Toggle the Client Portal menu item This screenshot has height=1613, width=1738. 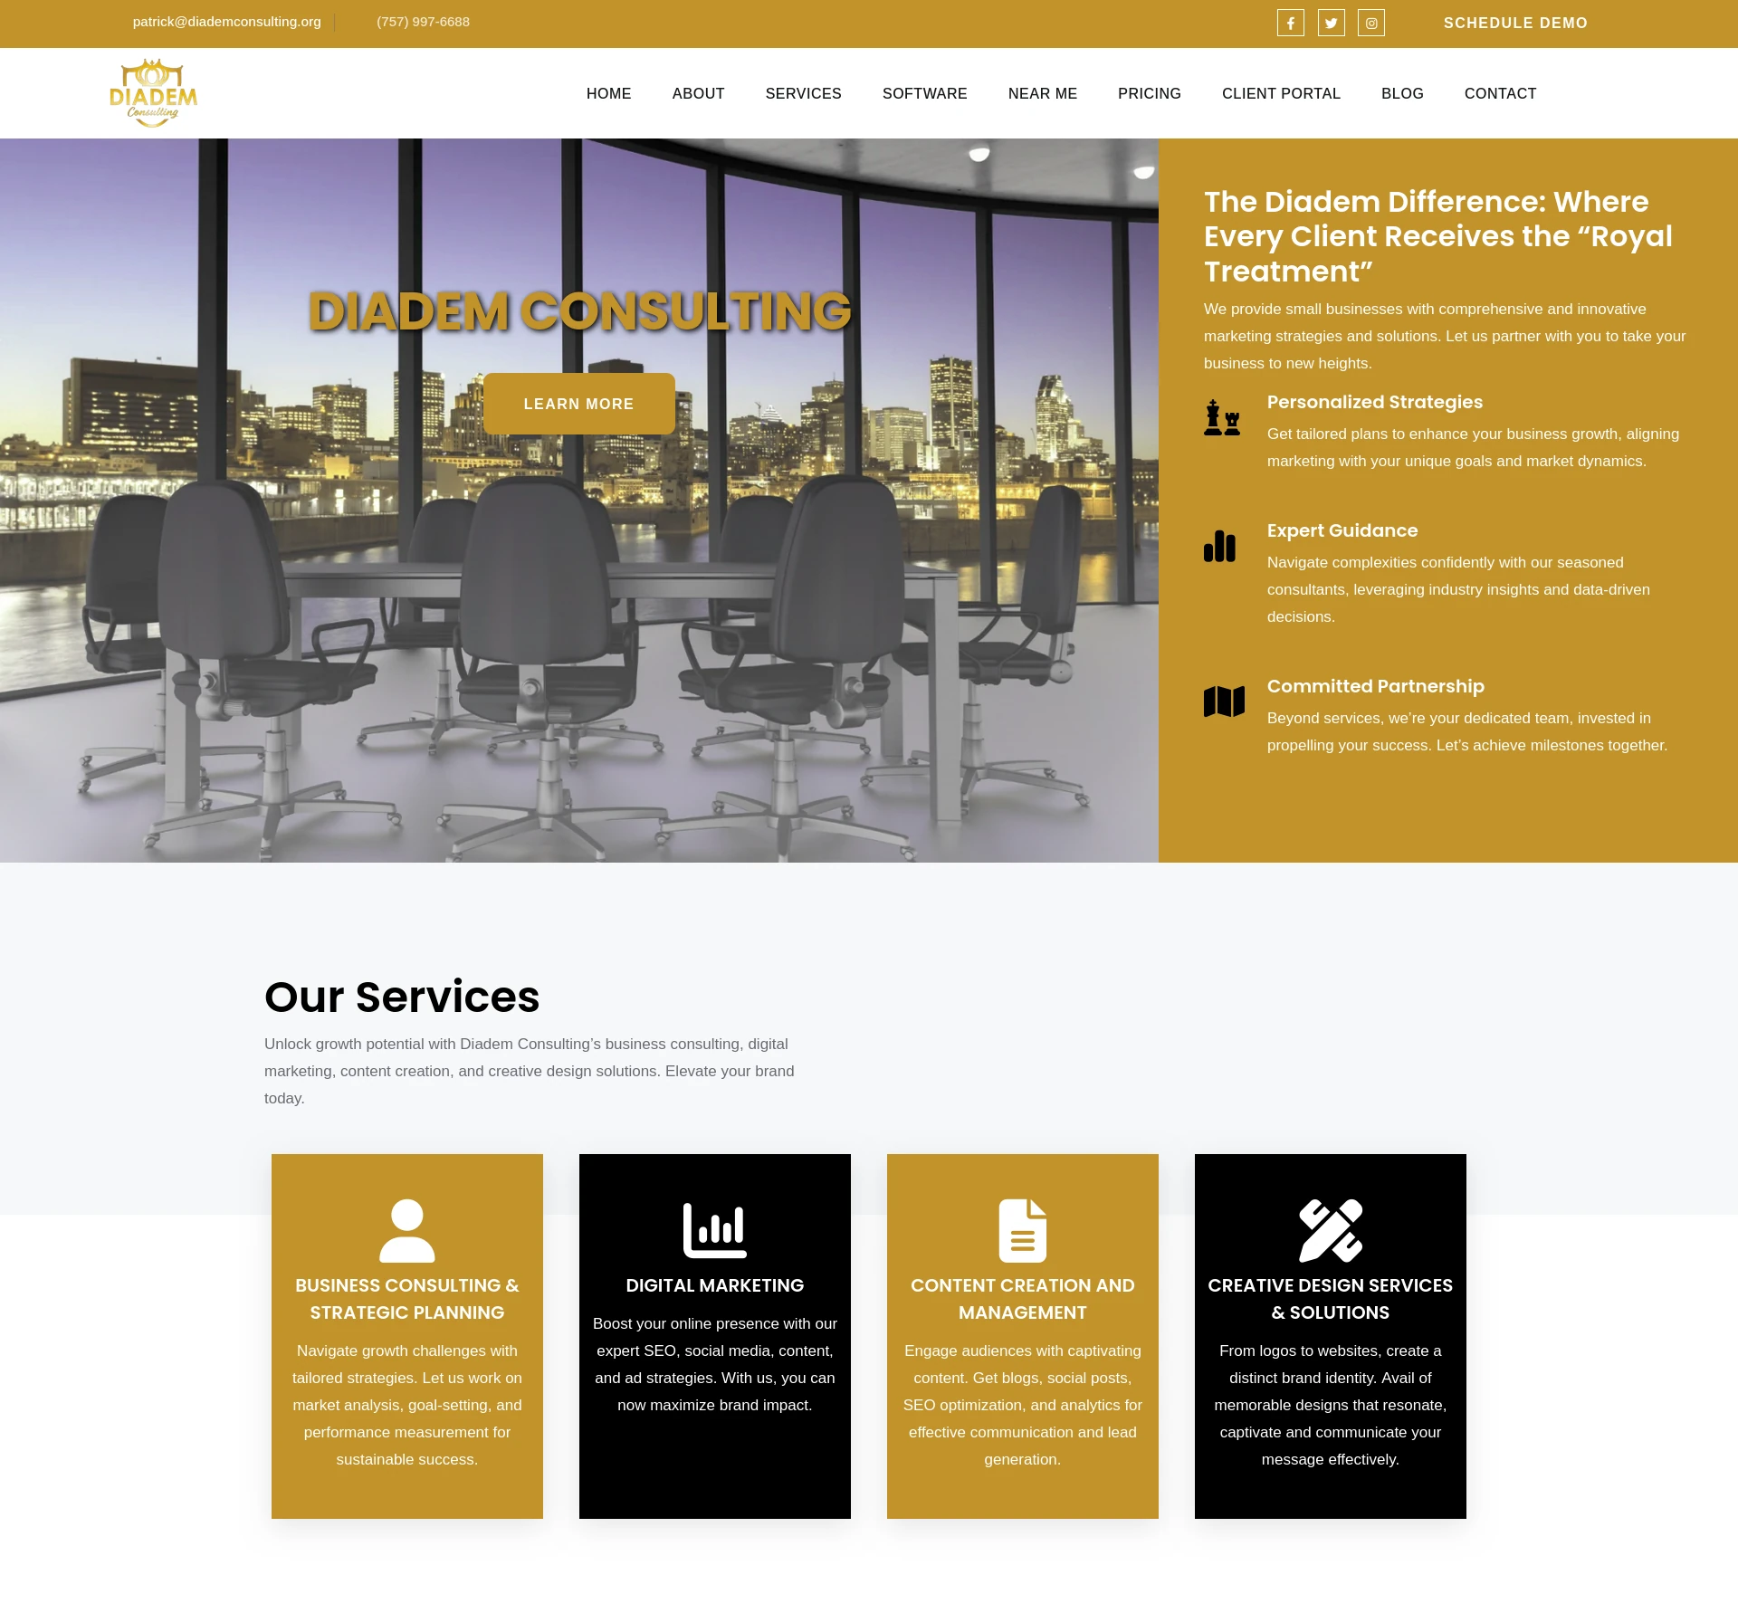pos(1280,94)
